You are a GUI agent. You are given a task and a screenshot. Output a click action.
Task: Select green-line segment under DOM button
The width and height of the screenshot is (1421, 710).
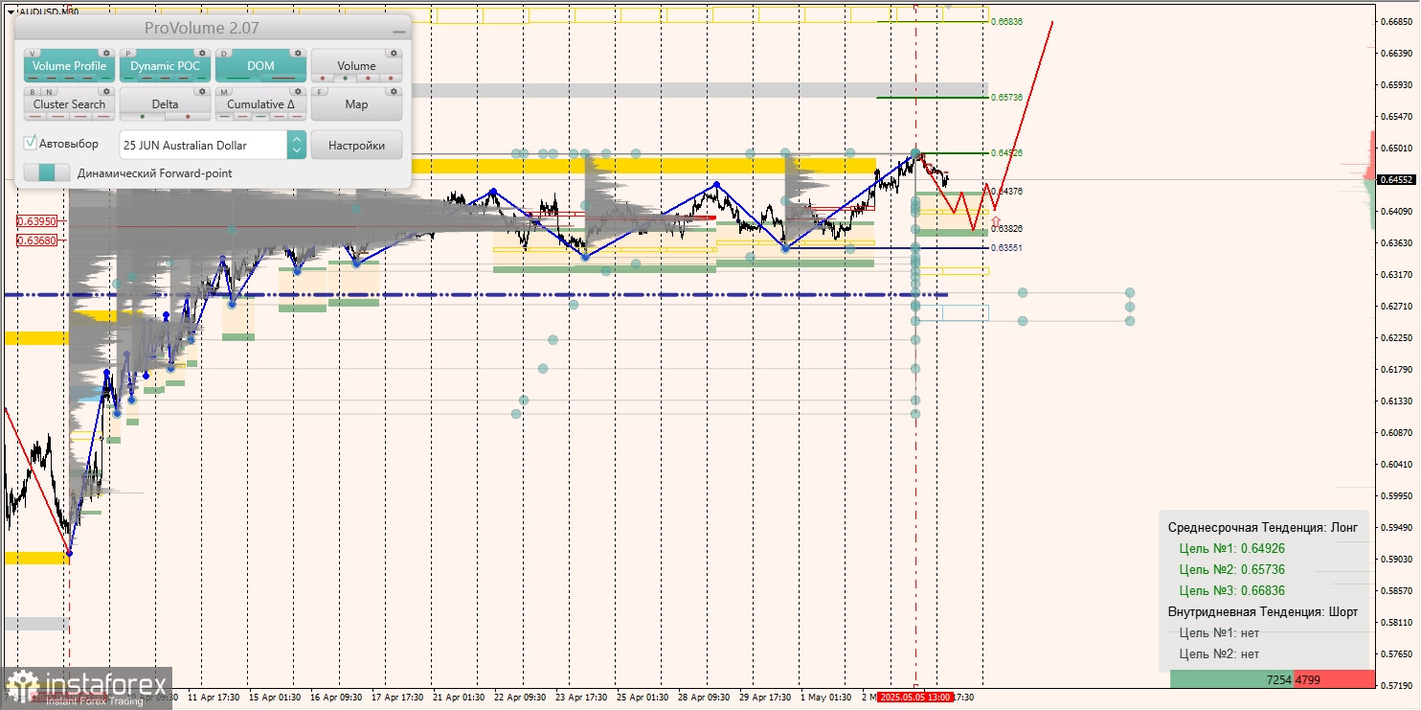(238, 79)
